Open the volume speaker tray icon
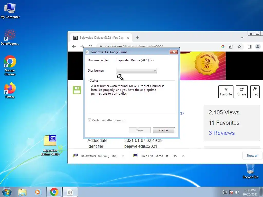The width and height of the screenshot is (263, 197). coord(237,192)
